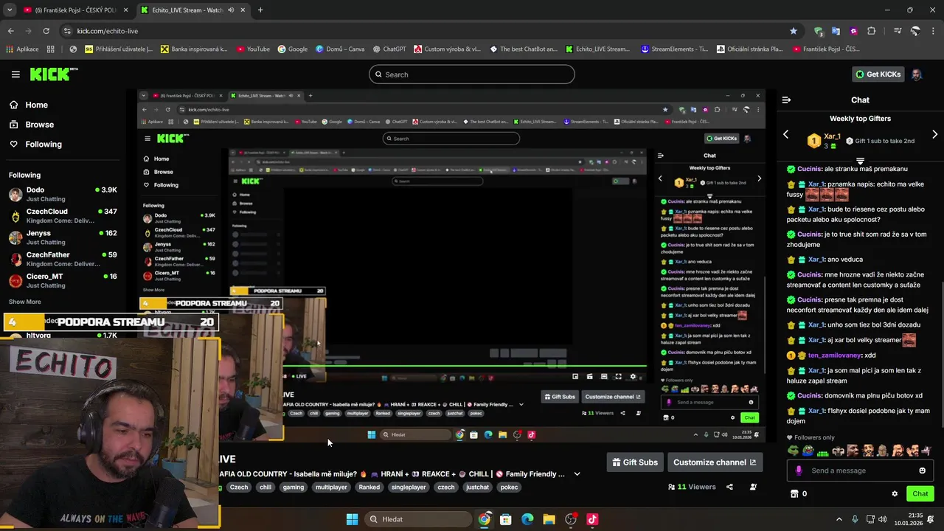Click the Gift Subs button
The height and width of the screenshot is (531, 944).
coord(634,462)
